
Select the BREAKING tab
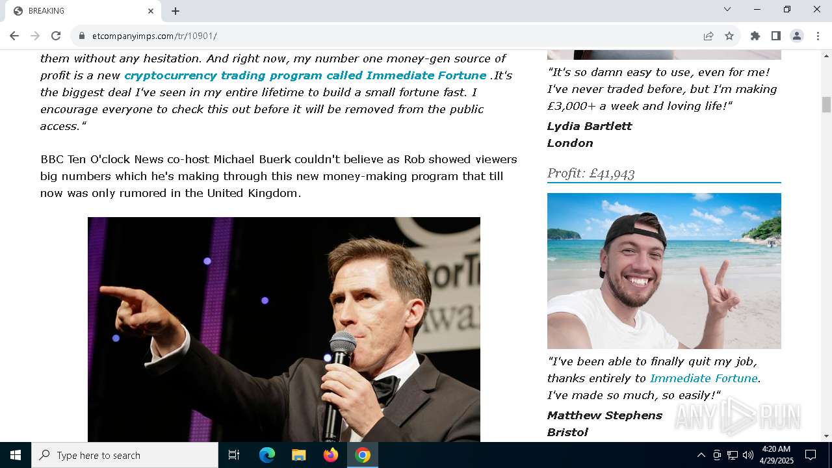click(x=83, y=11)
